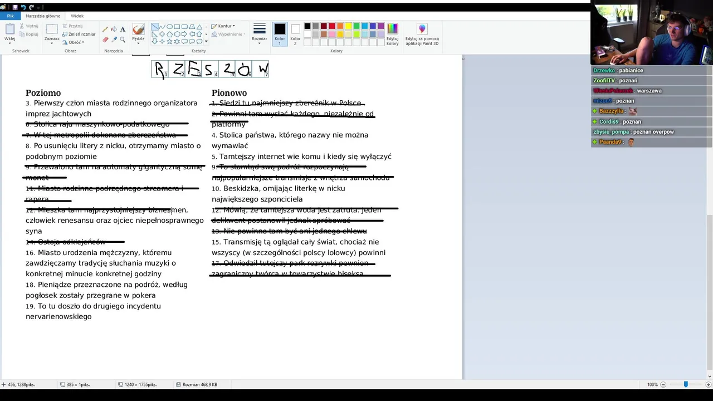Select the Text tool
Image resolution: width=713 pixels, height=401 pixels.
(x=123, y=29)
